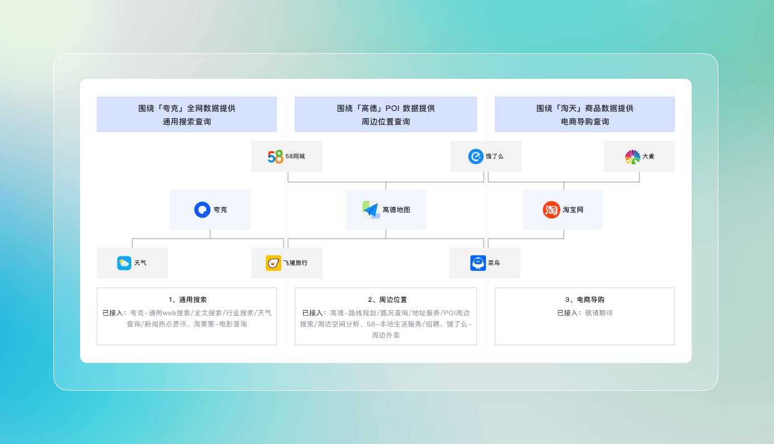Click the 大麦 multicolor fan logo

632,157
